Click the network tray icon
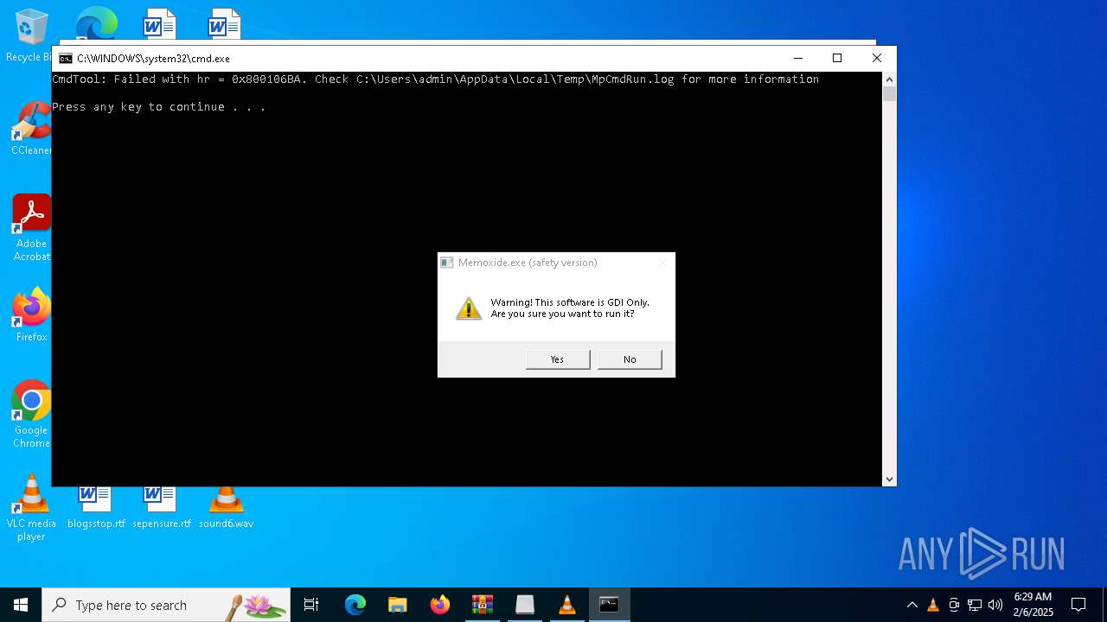Image resolution: width=1107 pixels, height=622 pixels. (x=975, y=605)
